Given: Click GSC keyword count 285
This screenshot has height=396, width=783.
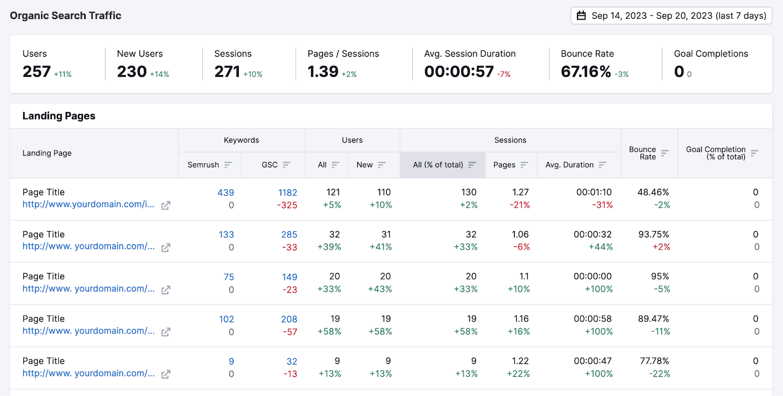Looking at the screenshot, I should click(289, 235).
